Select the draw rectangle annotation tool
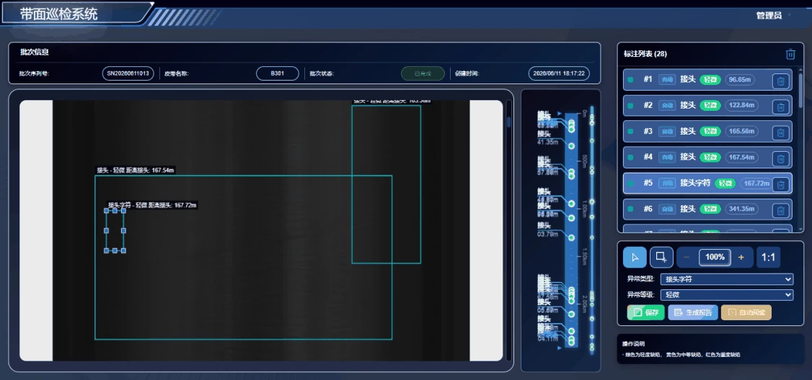 (661, 257)
